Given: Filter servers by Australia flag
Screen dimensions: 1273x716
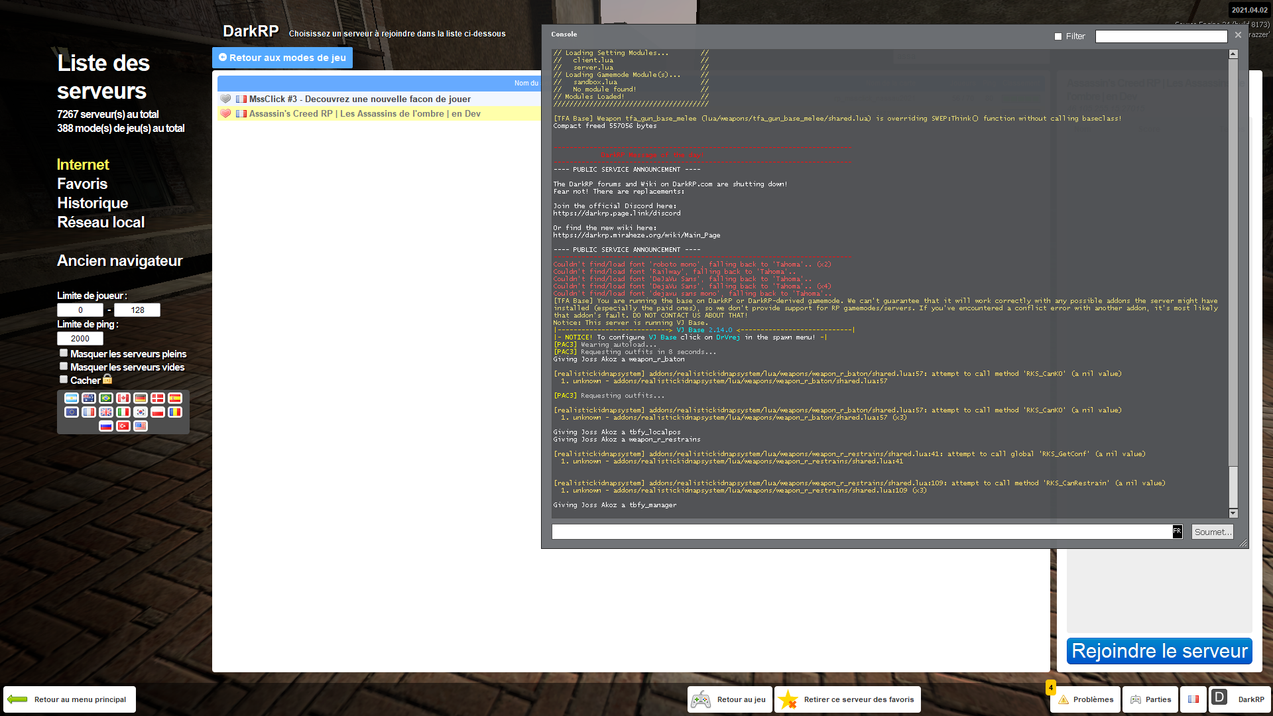Looking at the screenshot, I should 89,398.
